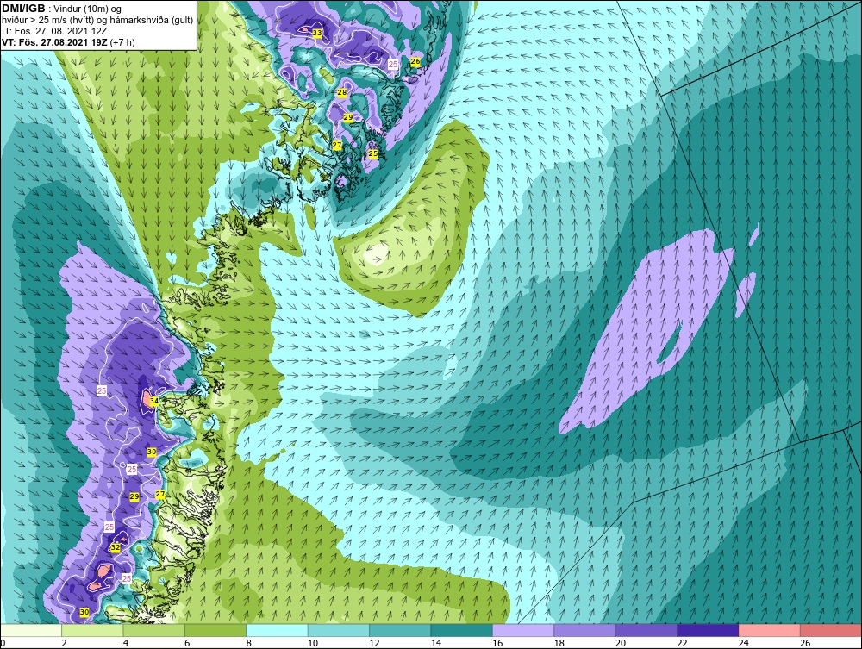Click the '6' tick label on the legend
This screenshot has height=649, width=862.
pyautogui.click(x=187, y=644)
